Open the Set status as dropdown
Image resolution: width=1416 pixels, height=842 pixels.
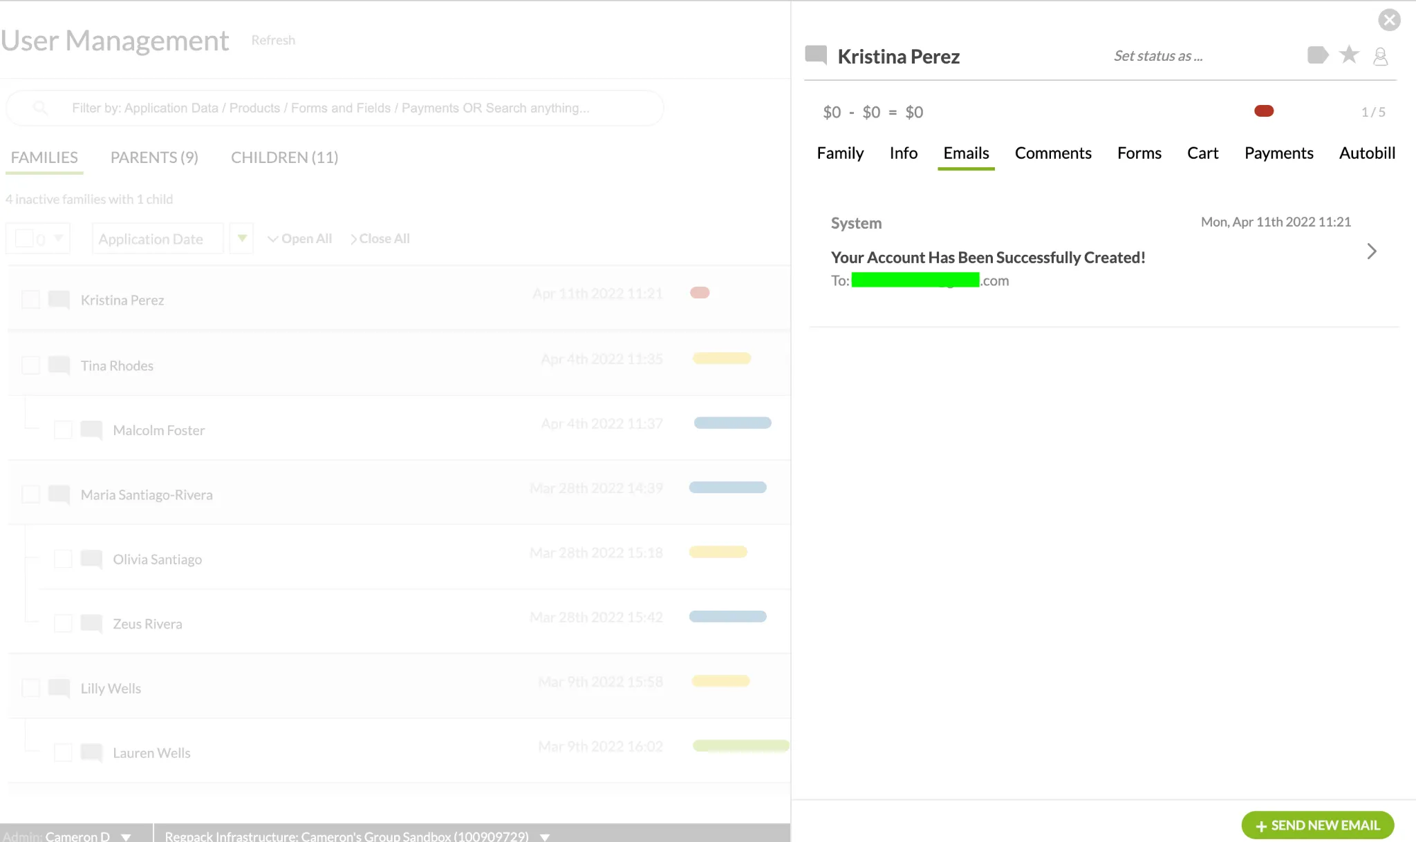pyautogui.click(x=1158, y=56)
